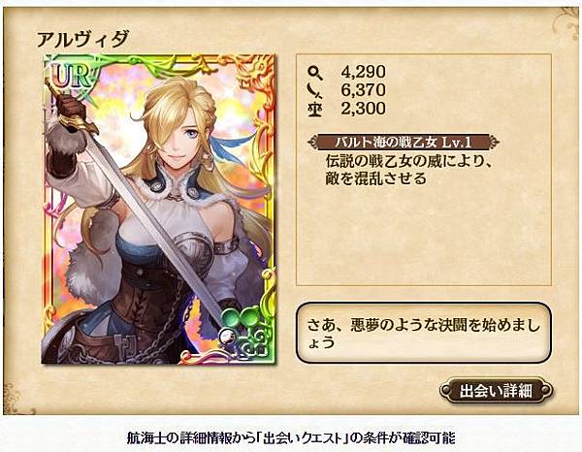The height and width of the screenshot is (452, 582).
Task: Click the silver orb beside clover emblem
Action: coord(226,337)
